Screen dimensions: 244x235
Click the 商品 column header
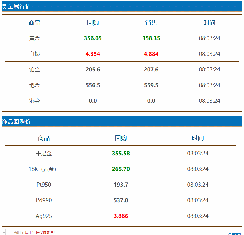coord(34,23)
